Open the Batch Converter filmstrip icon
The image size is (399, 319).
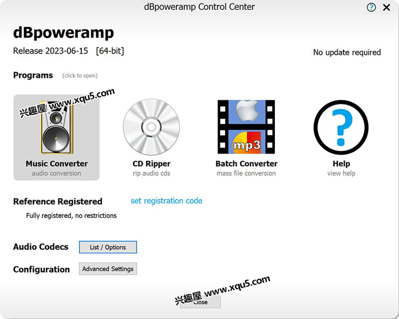tap(246, 127)
